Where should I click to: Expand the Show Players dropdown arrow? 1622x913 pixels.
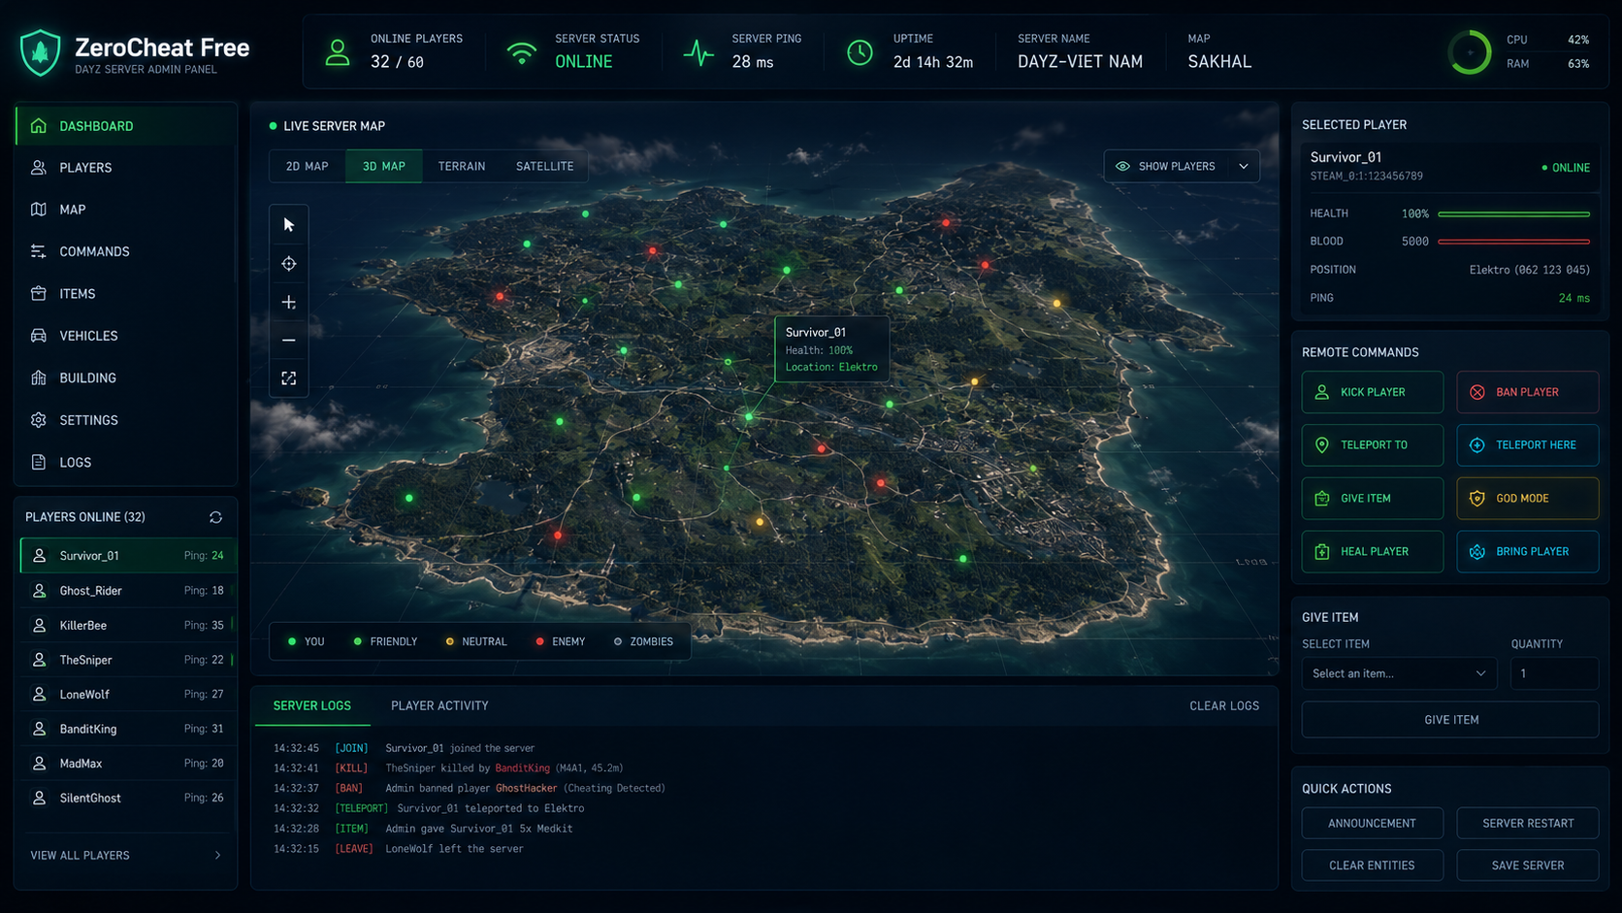tap(1244, 166)
